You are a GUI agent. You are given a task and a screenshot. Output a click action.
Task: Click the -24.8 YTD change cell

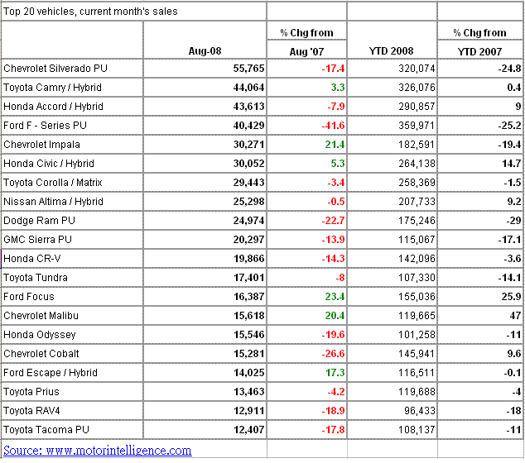(x=481, y=69)
